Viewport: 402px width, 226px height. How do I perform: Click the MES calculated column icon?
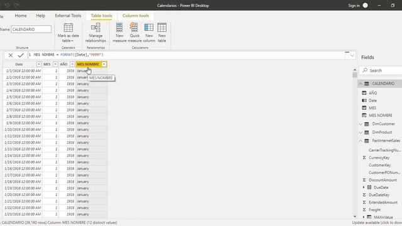point(364,108)
